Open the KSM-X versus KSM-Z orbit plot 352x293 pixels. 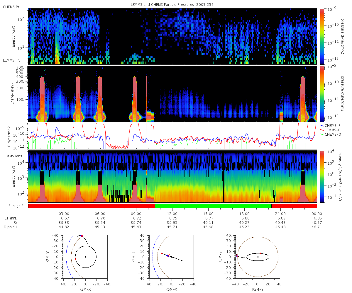tap(171, 257)
